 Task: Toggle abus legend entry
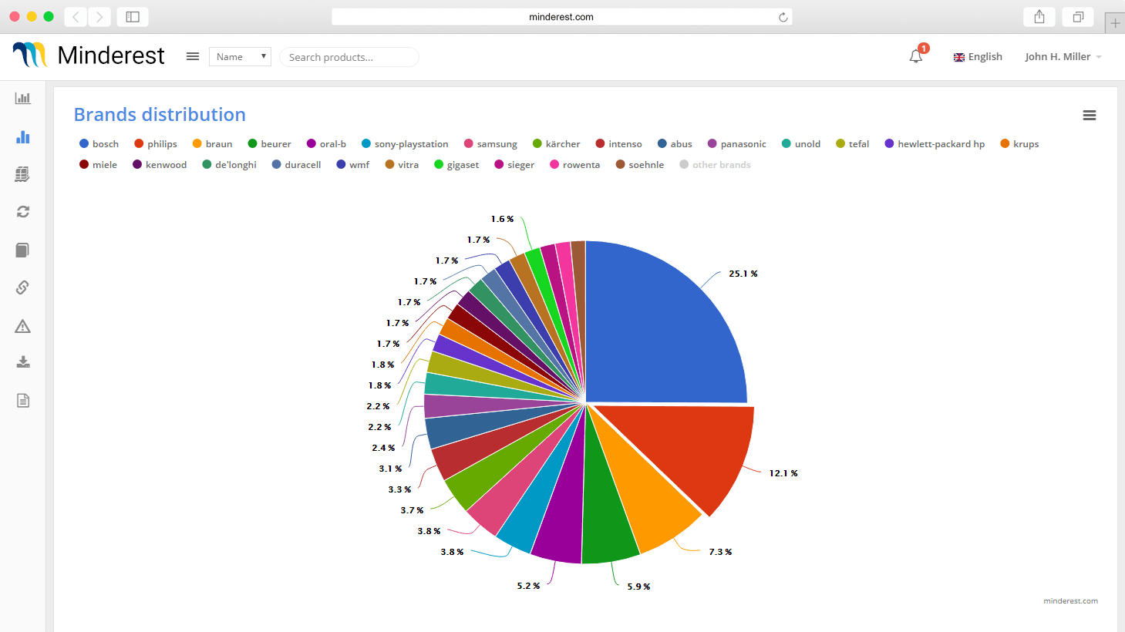[x=675, y=144]
